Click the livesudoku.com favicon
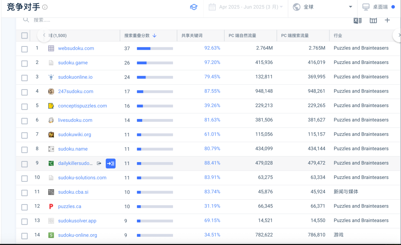This screenshot has width=401, height=245. click(51, 120)
